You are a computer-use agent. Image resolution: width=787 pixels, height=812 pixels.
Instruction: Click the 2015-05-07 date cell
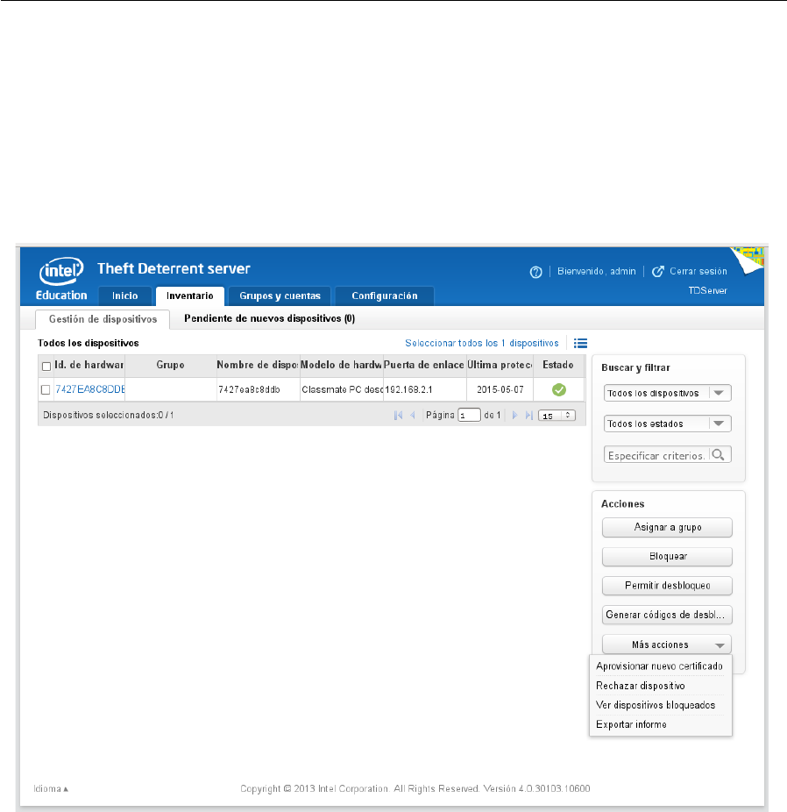coord(500,389)
